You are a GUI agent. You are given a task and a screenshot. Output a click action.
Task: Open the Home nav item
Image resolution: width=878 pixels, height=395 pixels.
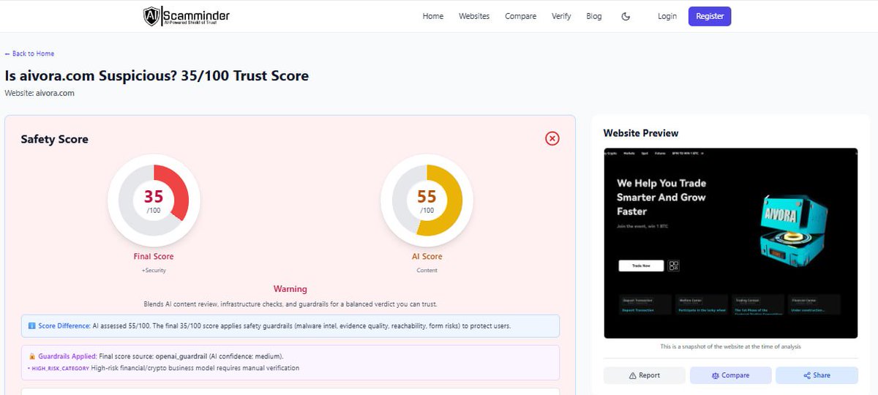pos(433,16)
